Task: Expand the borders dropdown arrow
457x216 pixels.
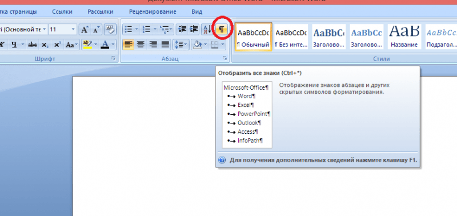Action: tap(223, 45)
